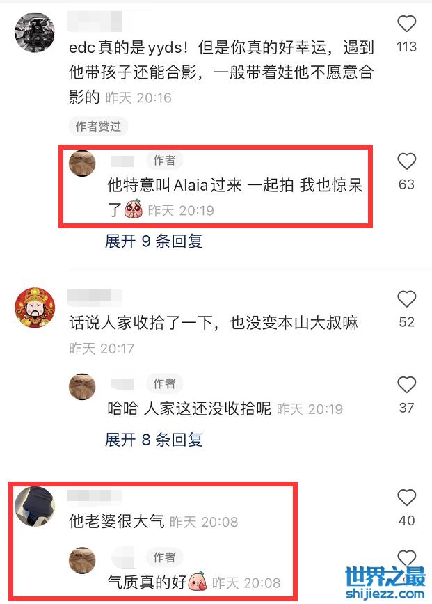Expand the 9 replies thread

point(154,241)
